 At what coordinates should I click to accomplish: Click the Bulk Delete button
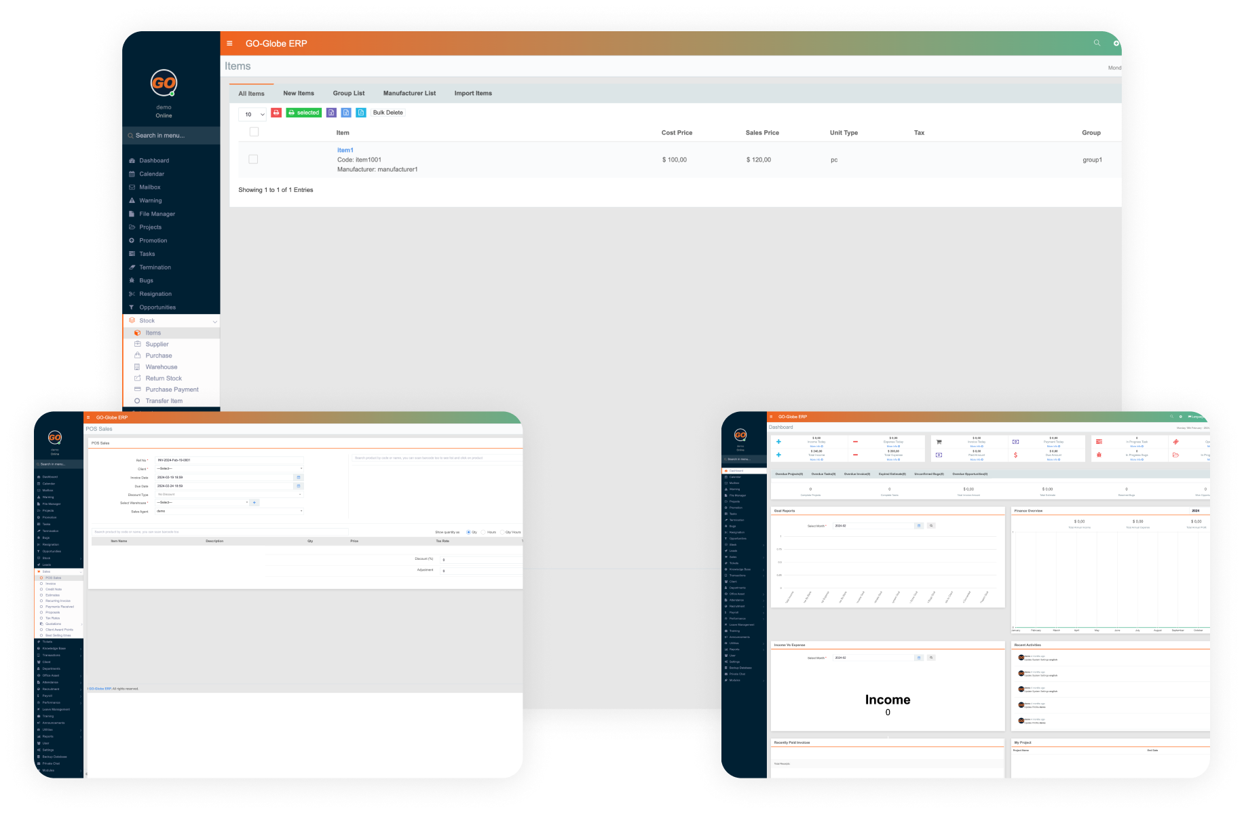pos(388,113)
